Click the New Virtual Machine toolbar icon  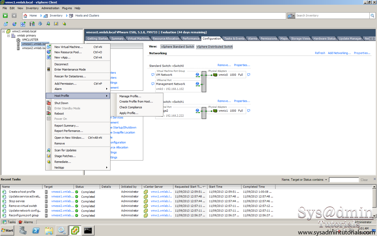pyautogui.click(x=6, y=24)
